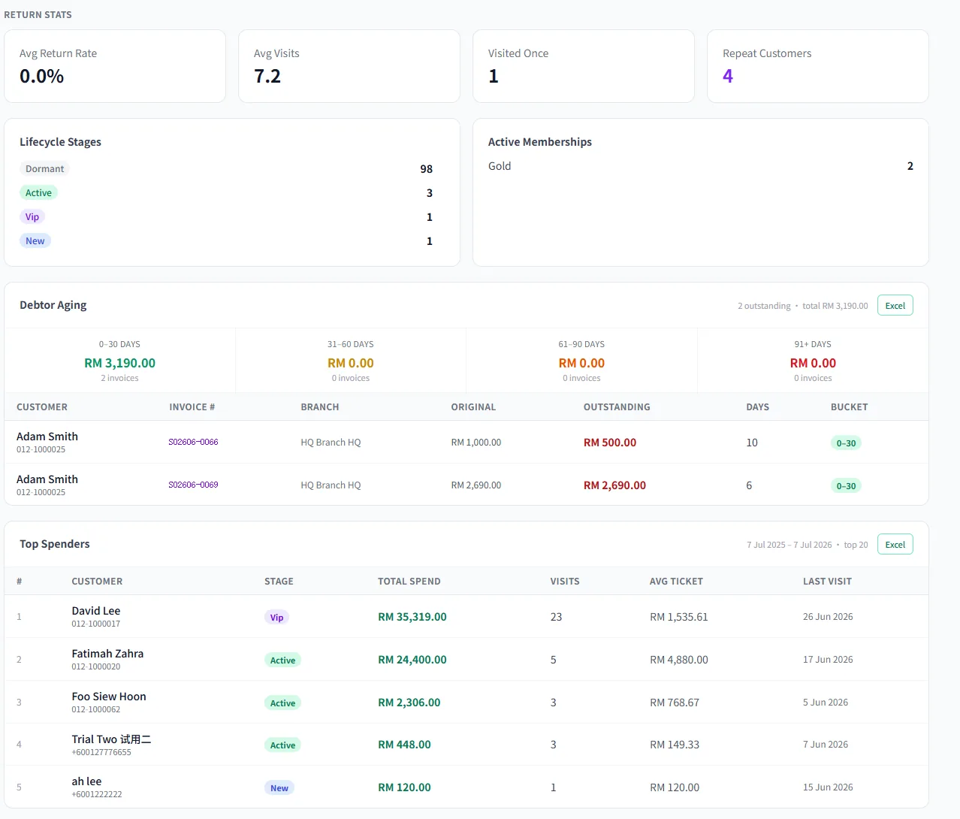Select customer David Lee
960x819 pixels.
pos(96,611)
